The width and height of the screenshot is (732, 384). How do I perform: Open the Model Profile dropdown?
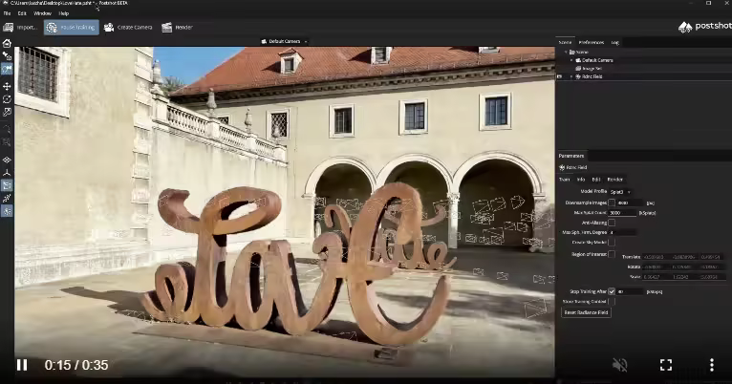(x=622, y=191)
